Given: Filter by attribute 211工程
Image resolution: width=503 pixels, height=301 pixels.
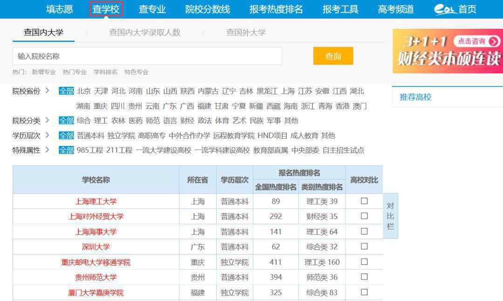Looking at the screenshot, I should pyautogui.click(x=119, y=150).
